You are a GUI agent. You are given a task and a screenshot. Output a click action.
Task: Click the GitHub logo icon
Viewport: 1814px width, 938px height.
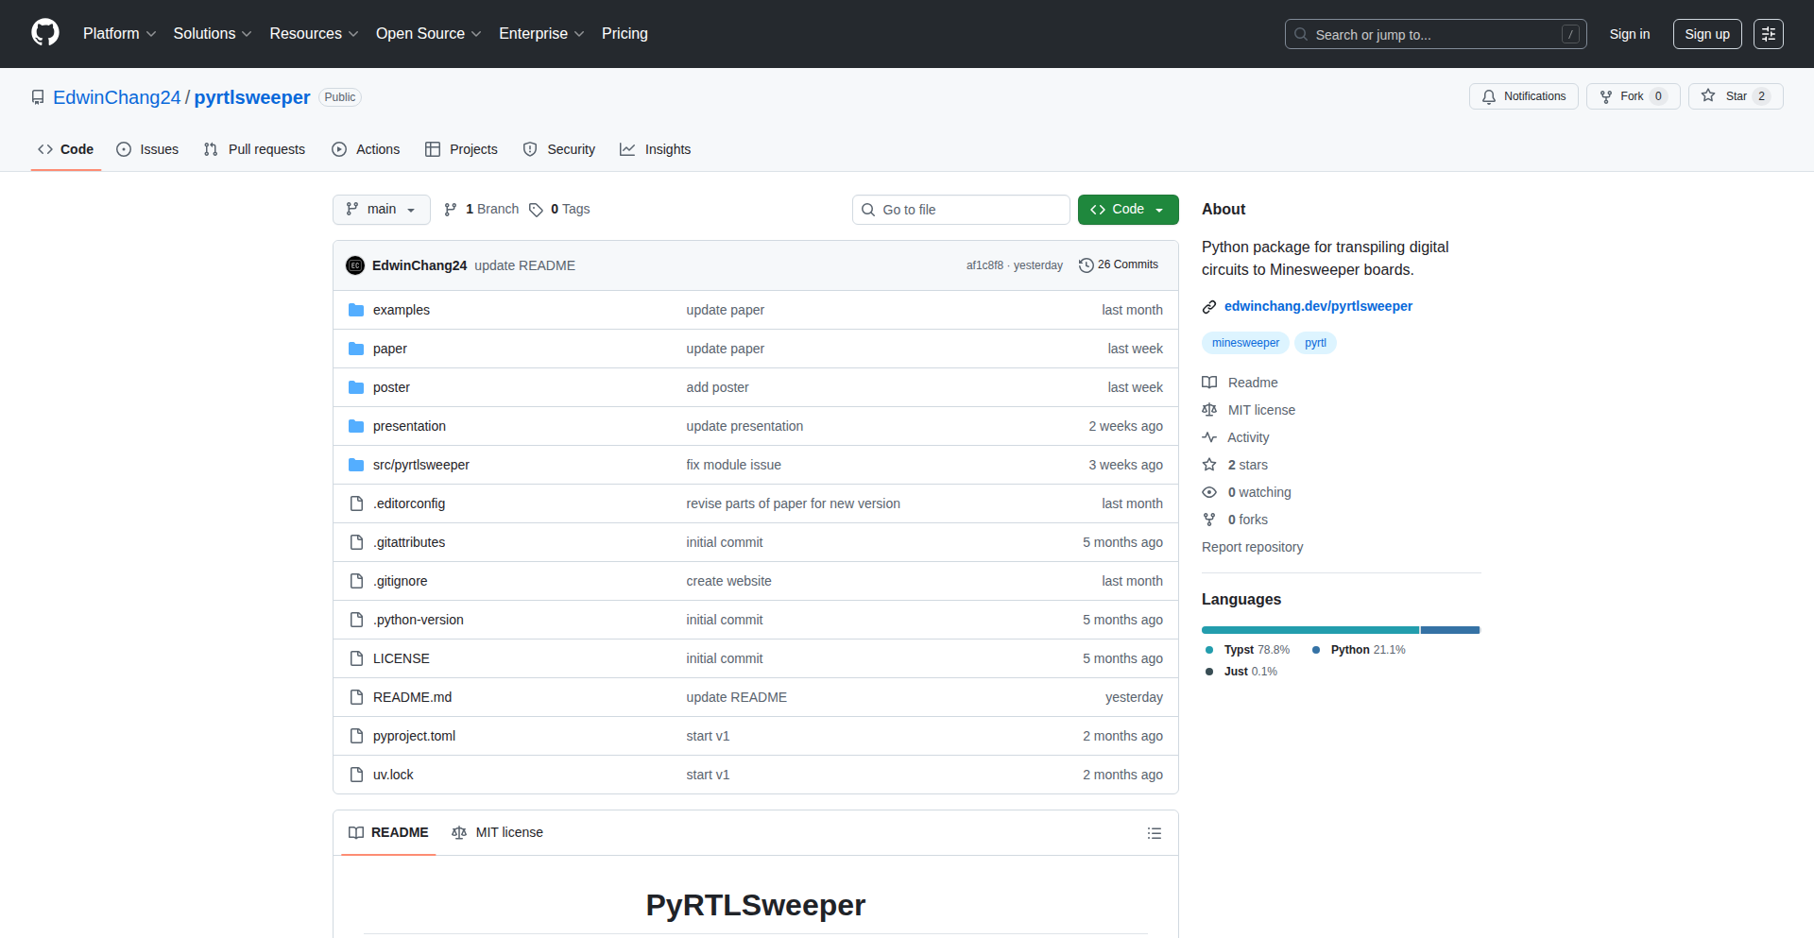click(x=45, y=33)
